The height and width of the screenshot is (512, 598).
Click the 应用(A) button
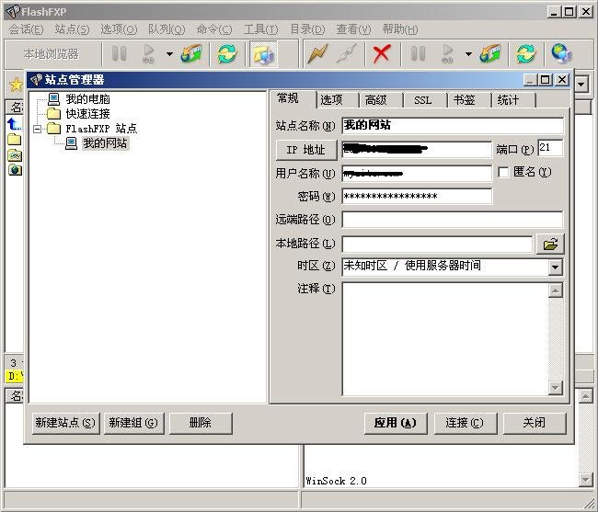click(396, 423)
